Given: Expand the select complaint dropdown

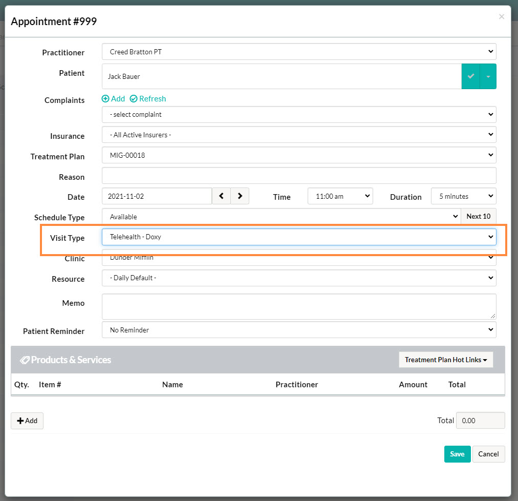Looking at the screenshot, I should [x=299, y=114].
